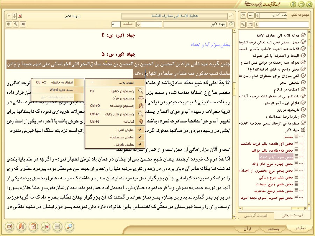The height and width of the screenshot is (236, 315).
Task: Switch to هدایة الامة الی معارف الائمة document tab
Action: (x=175, y=16)
